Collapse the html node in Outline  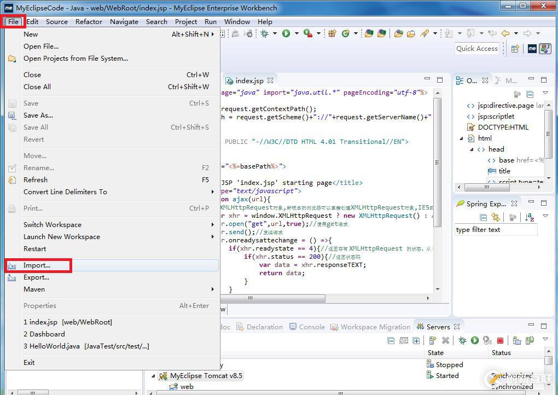(x=462, y=138)
